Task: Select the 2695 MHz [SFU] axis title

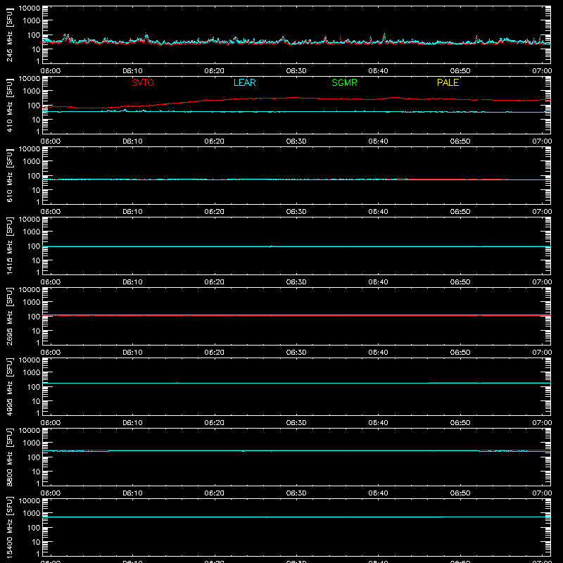Action: (9, 316)
